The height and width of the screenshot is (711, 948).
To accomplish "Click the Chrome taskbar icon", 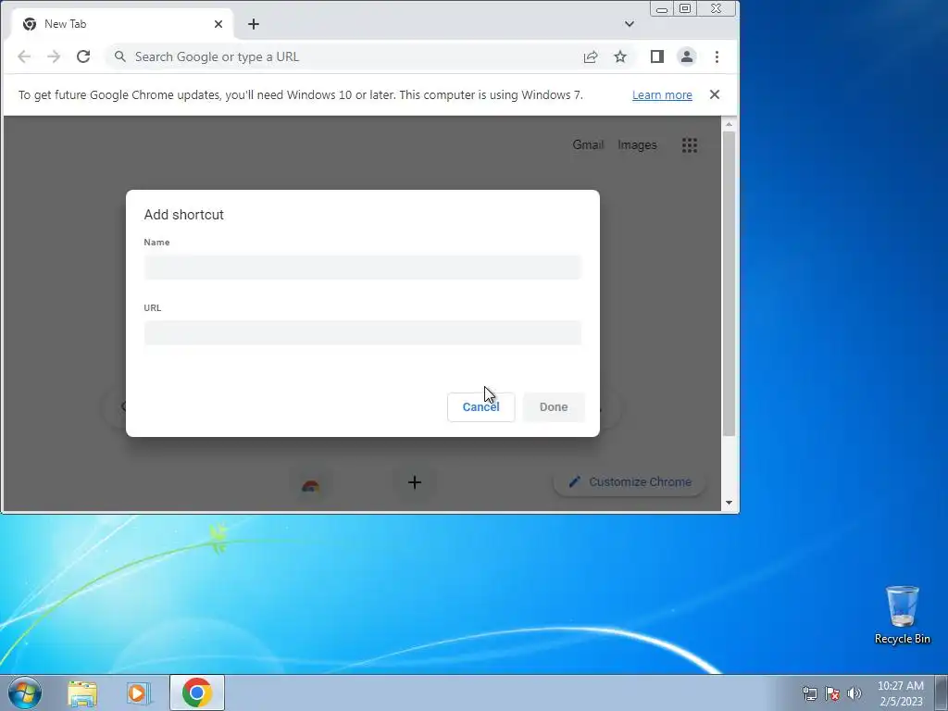I will [x=196, y=692].
